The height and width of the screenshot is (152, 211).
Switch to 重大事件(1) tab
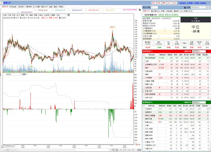[155, 11]
